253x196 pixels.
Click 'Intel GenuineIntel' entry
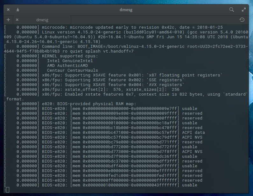point(70,61)
